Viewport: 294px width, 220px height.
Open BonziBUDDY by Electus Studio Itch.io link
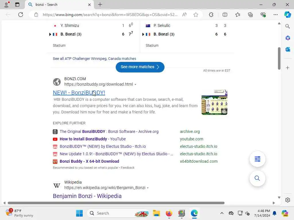click(102, 146)
